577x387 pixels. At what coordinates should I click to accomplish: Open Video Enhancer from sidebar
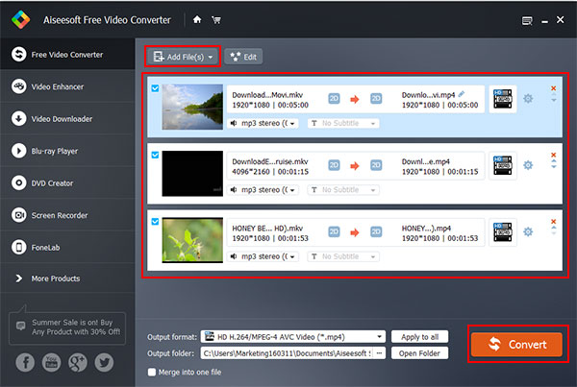pos(67,86)
